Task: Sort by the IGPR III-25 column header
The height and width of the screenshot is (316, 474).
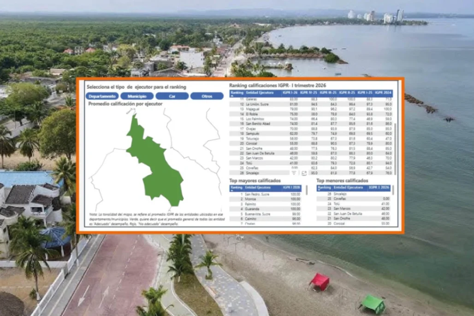Action: point(328,93)
